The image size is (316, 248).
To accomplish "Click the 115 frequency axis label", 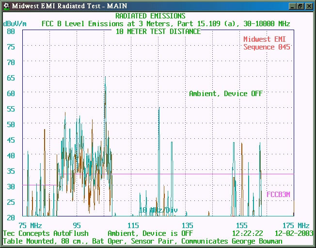I will point(133,226).
